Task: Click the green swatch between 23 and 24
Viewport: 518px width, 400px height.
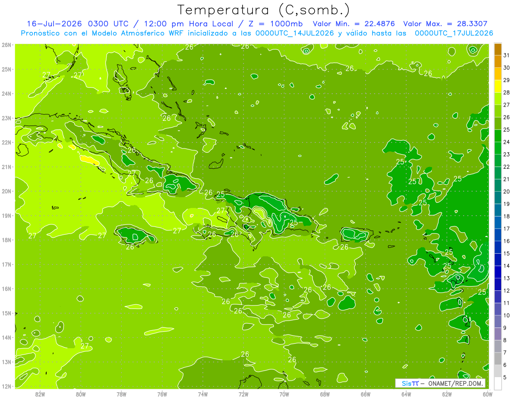Action: click(498, 148)
